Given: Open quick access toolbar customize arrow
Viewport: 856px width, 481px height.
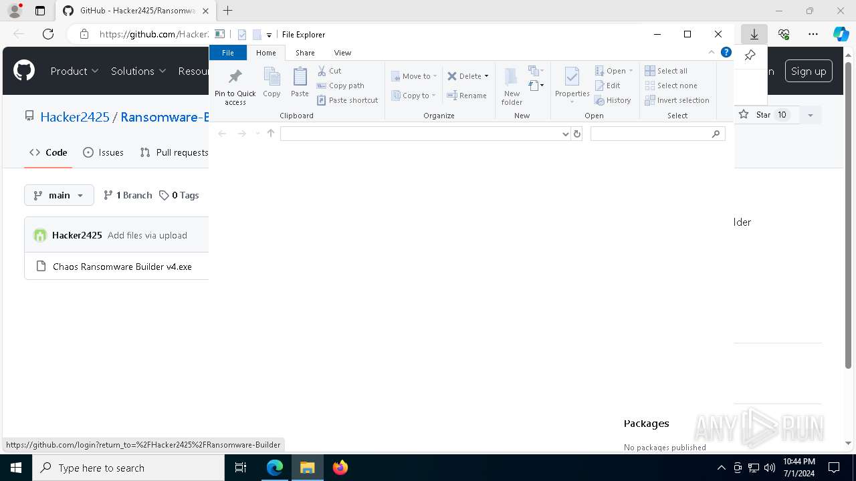Looking at the screenshot, I should click(x=269, y=35).
